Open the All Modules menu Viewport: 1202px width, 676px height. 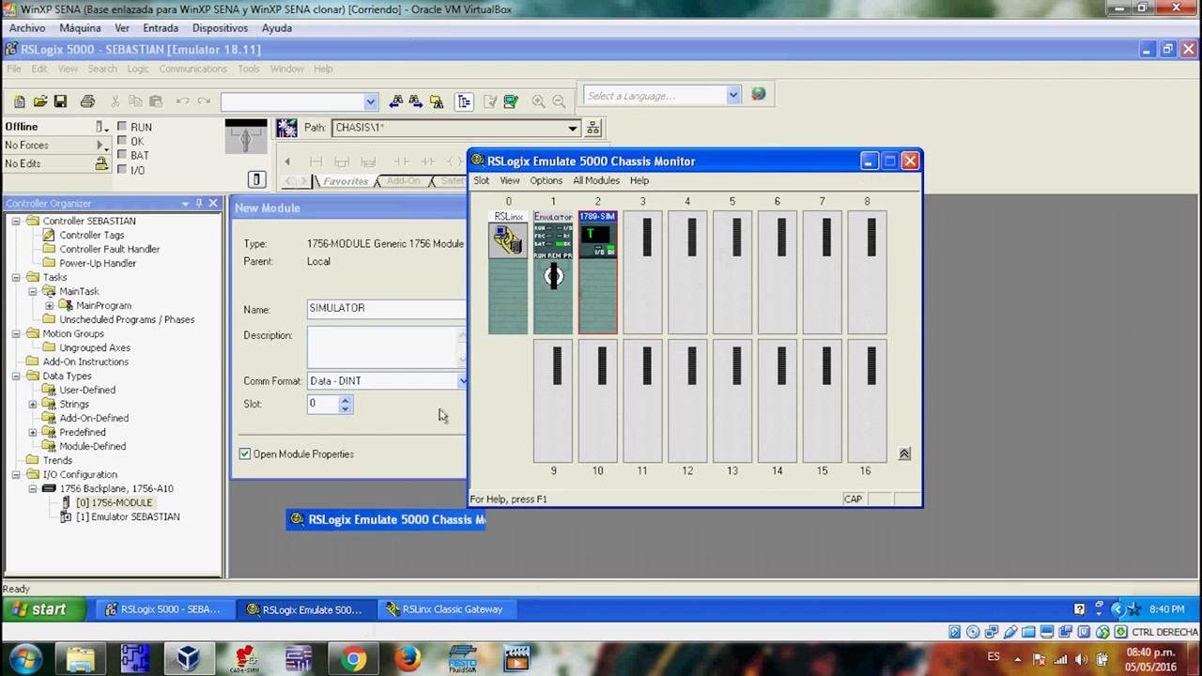click(596, 180)
